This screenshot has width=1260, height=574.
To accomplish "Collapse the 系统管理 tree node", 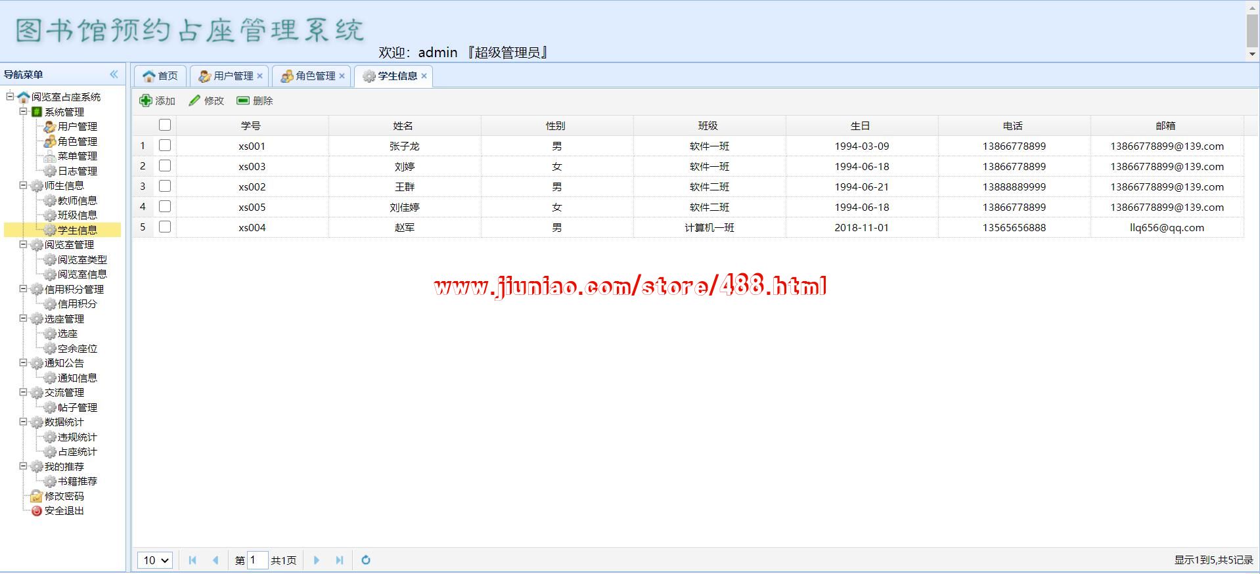I will pos(24,112).
